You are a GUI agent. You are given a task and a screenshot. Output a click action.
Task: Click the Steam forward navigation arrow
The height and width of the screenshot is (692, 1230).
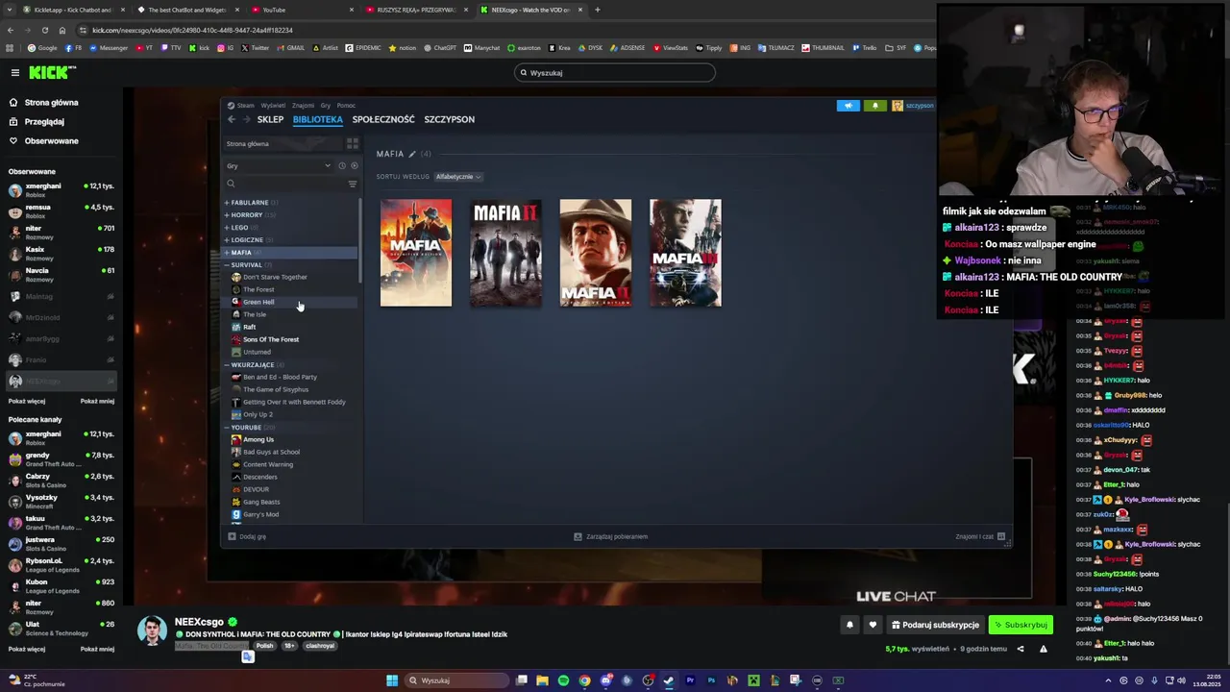(x=248, y=119)
